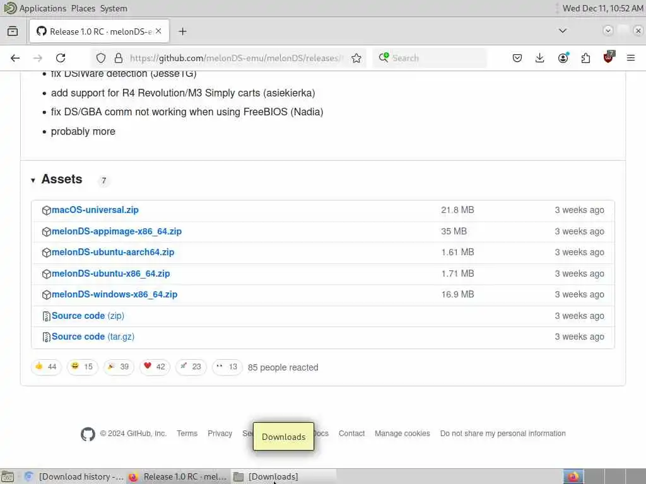646x484 pixels.
Task: Click the show desktop icon in the taskbar
Action: click(8, 476)
